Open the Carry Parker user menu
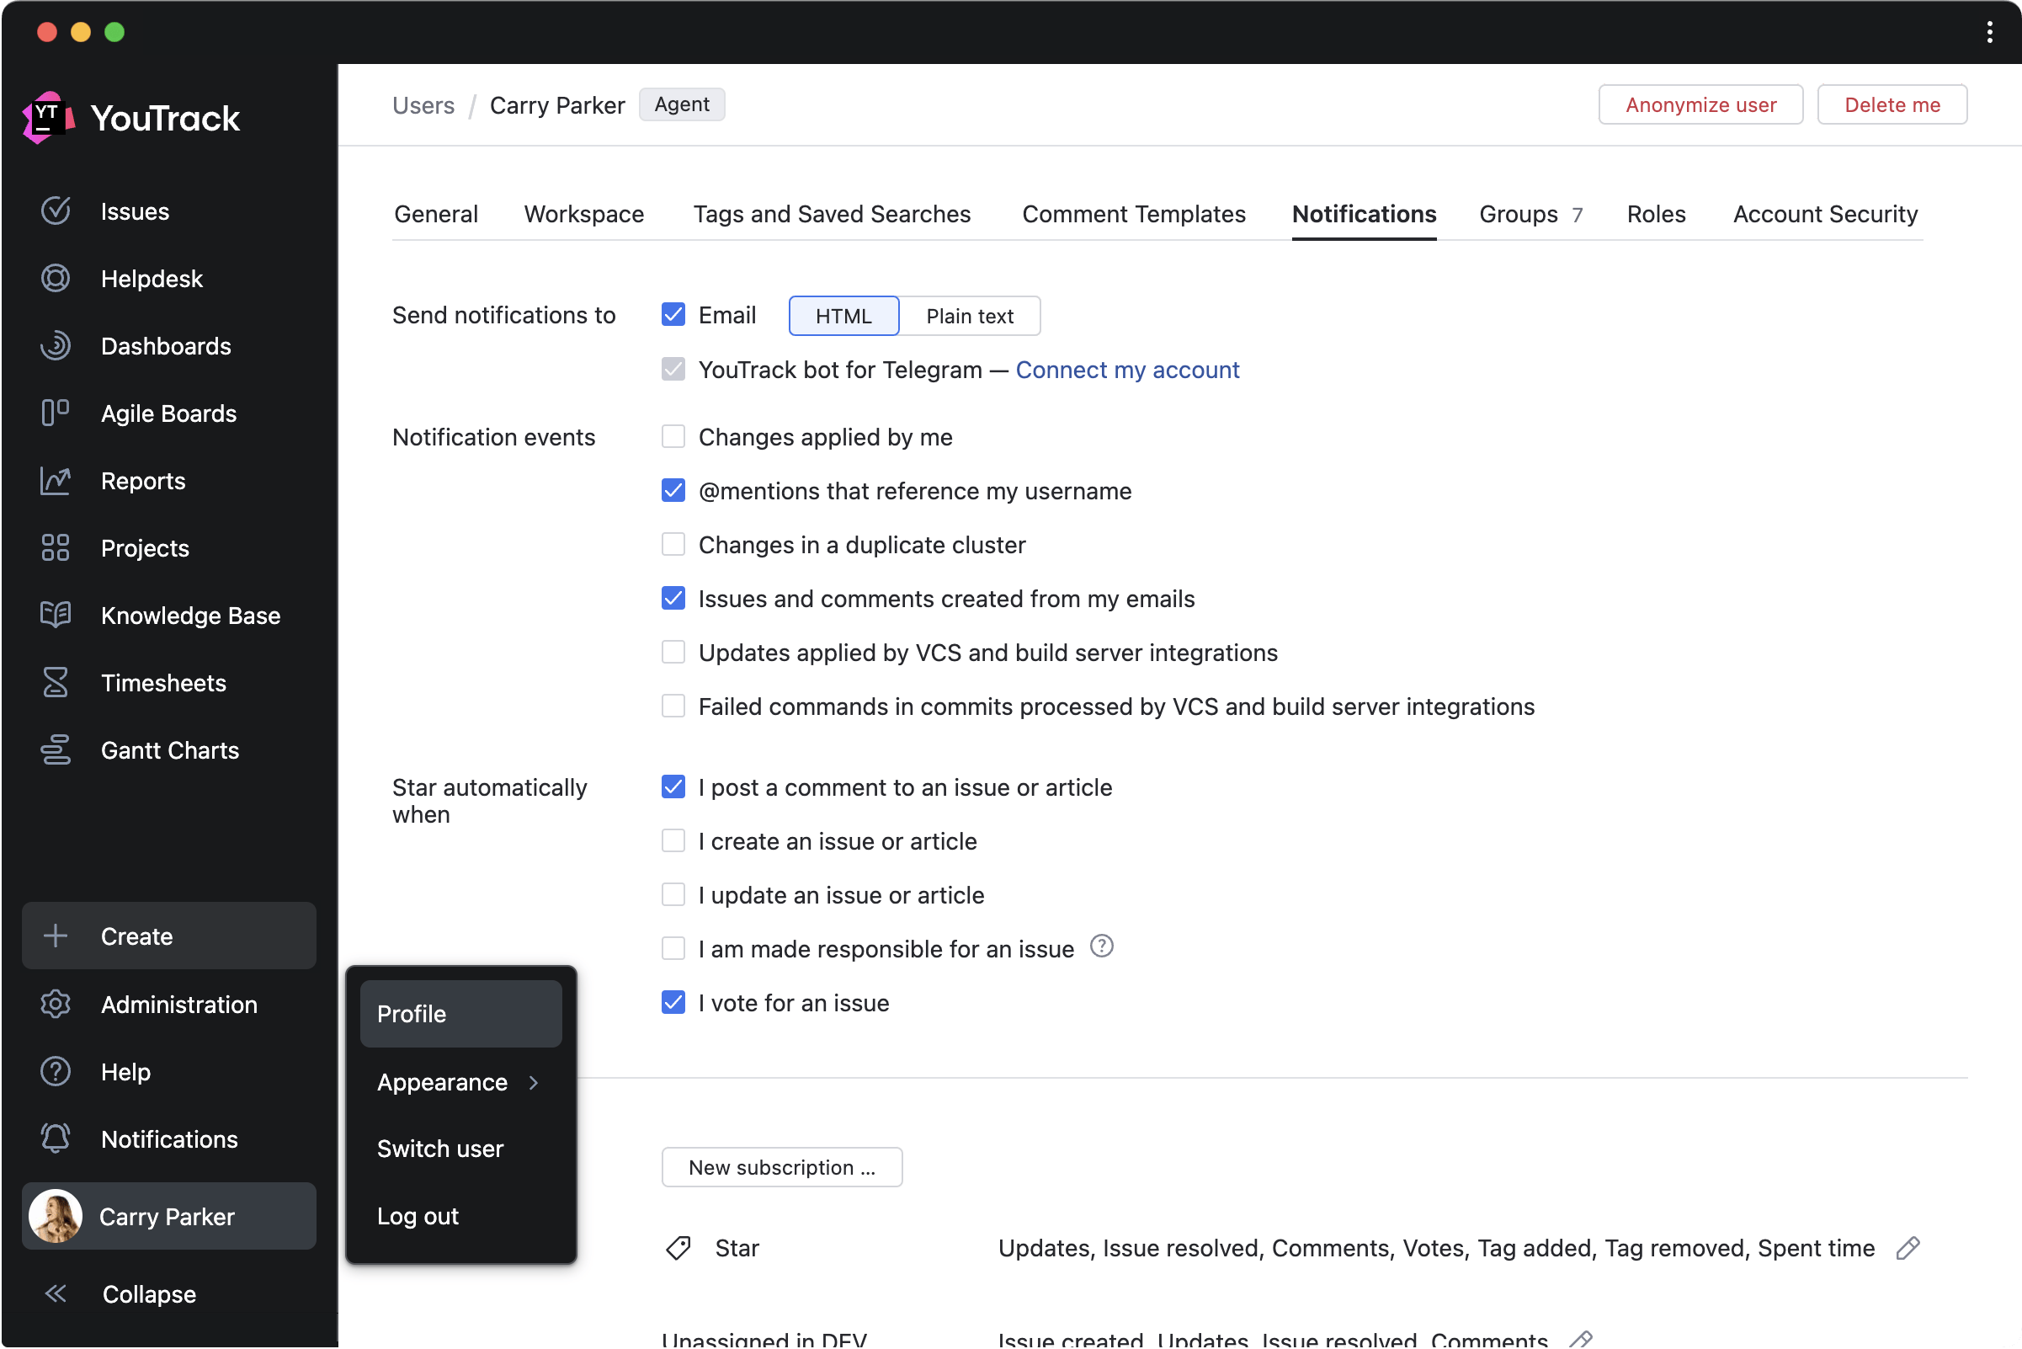 point(168,1216)
